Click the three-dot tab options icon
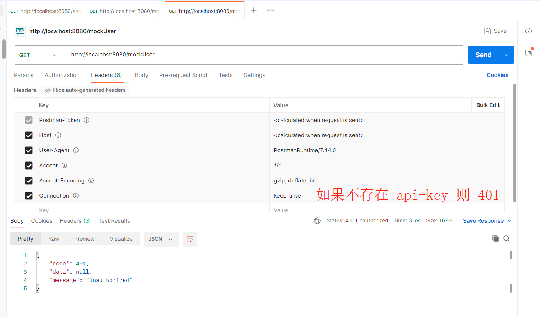539x317 pixels. (270, 10)
